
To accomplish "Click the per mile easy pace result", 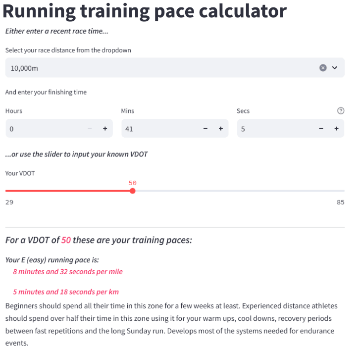I will pyautogui.click(x=68, y=271).
